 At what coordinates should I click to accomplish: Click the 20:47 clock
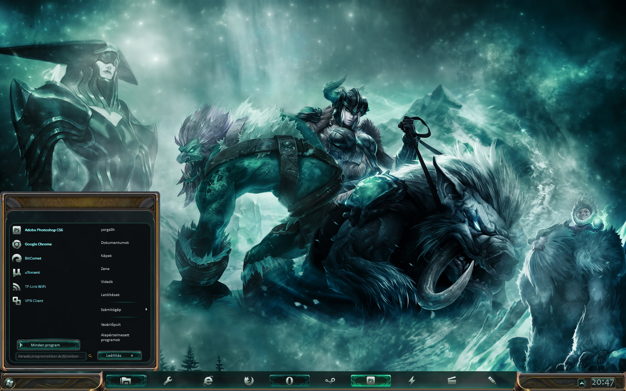click(603, 382)
